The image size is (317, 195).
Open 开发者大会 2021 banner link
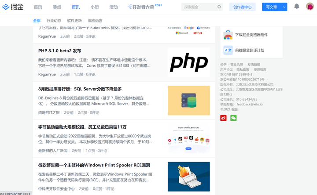coord(145,7)
